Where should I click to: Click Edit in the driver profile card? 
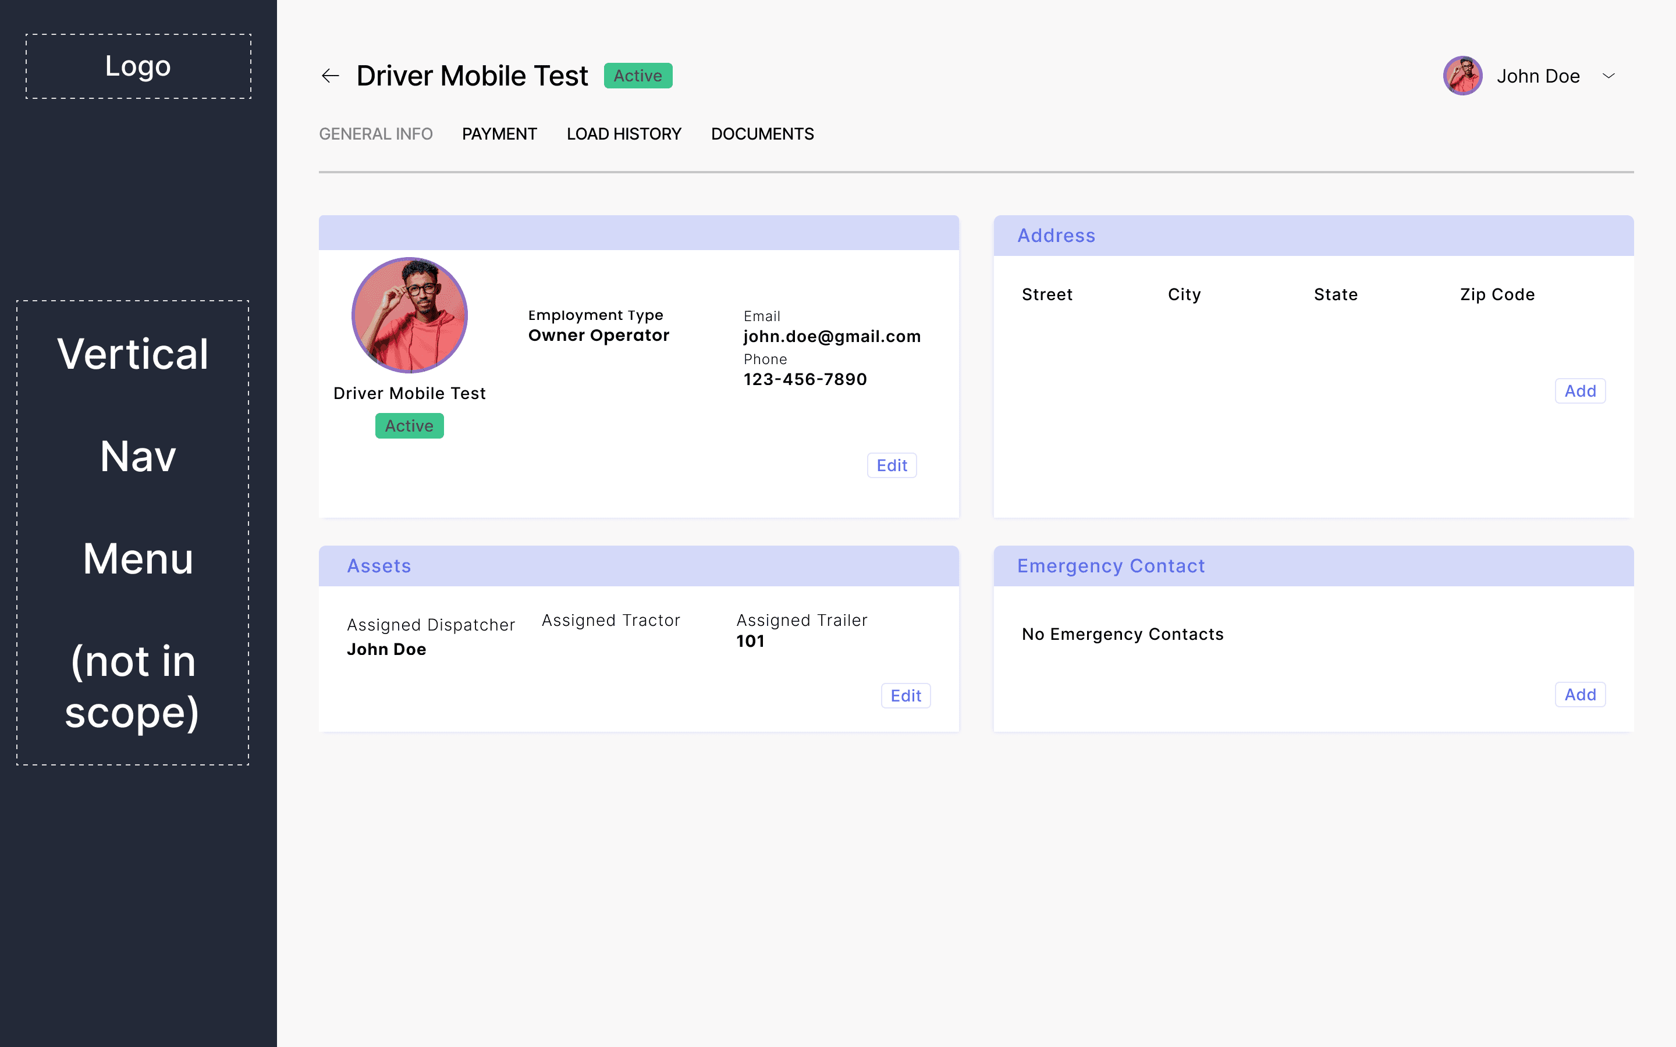tap(892, 465)
